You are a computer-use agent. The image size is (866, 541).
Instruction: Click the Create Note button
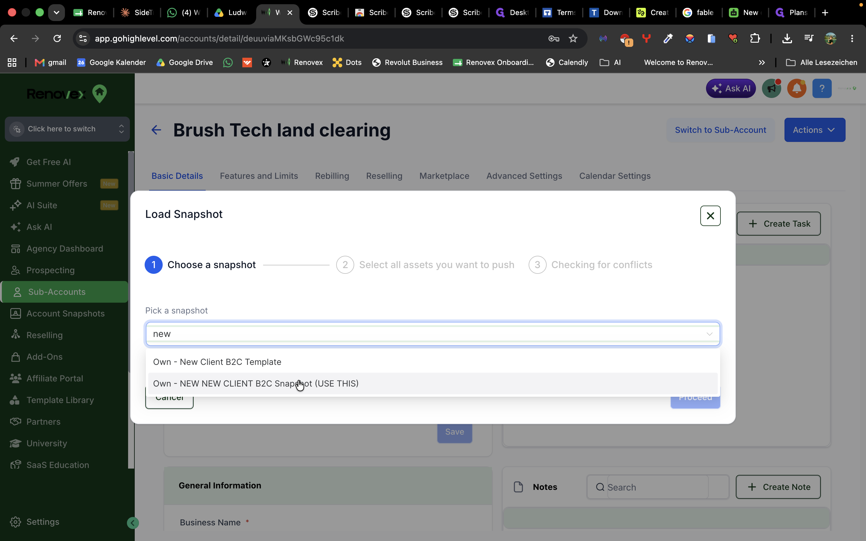778,487
